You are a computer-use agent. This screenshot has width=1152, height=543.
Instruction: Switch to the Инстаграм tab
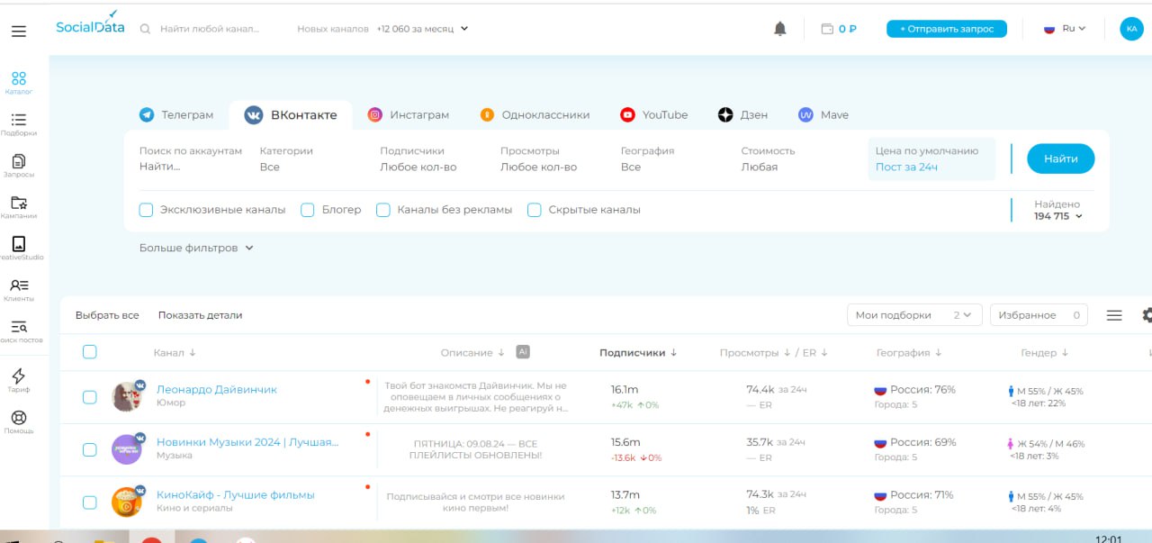click(408, 115)
